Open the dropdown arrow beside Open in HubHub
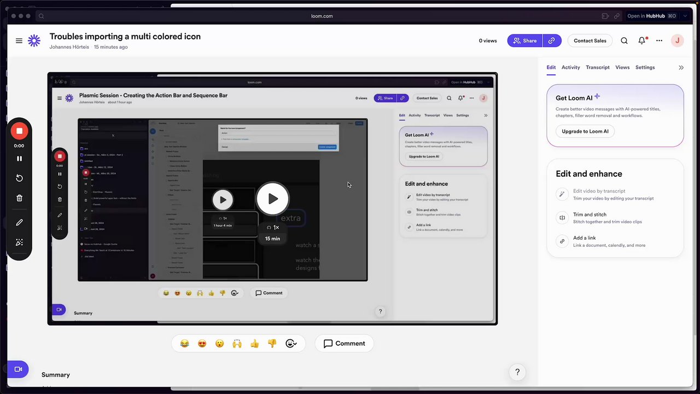 pos(685,16)
